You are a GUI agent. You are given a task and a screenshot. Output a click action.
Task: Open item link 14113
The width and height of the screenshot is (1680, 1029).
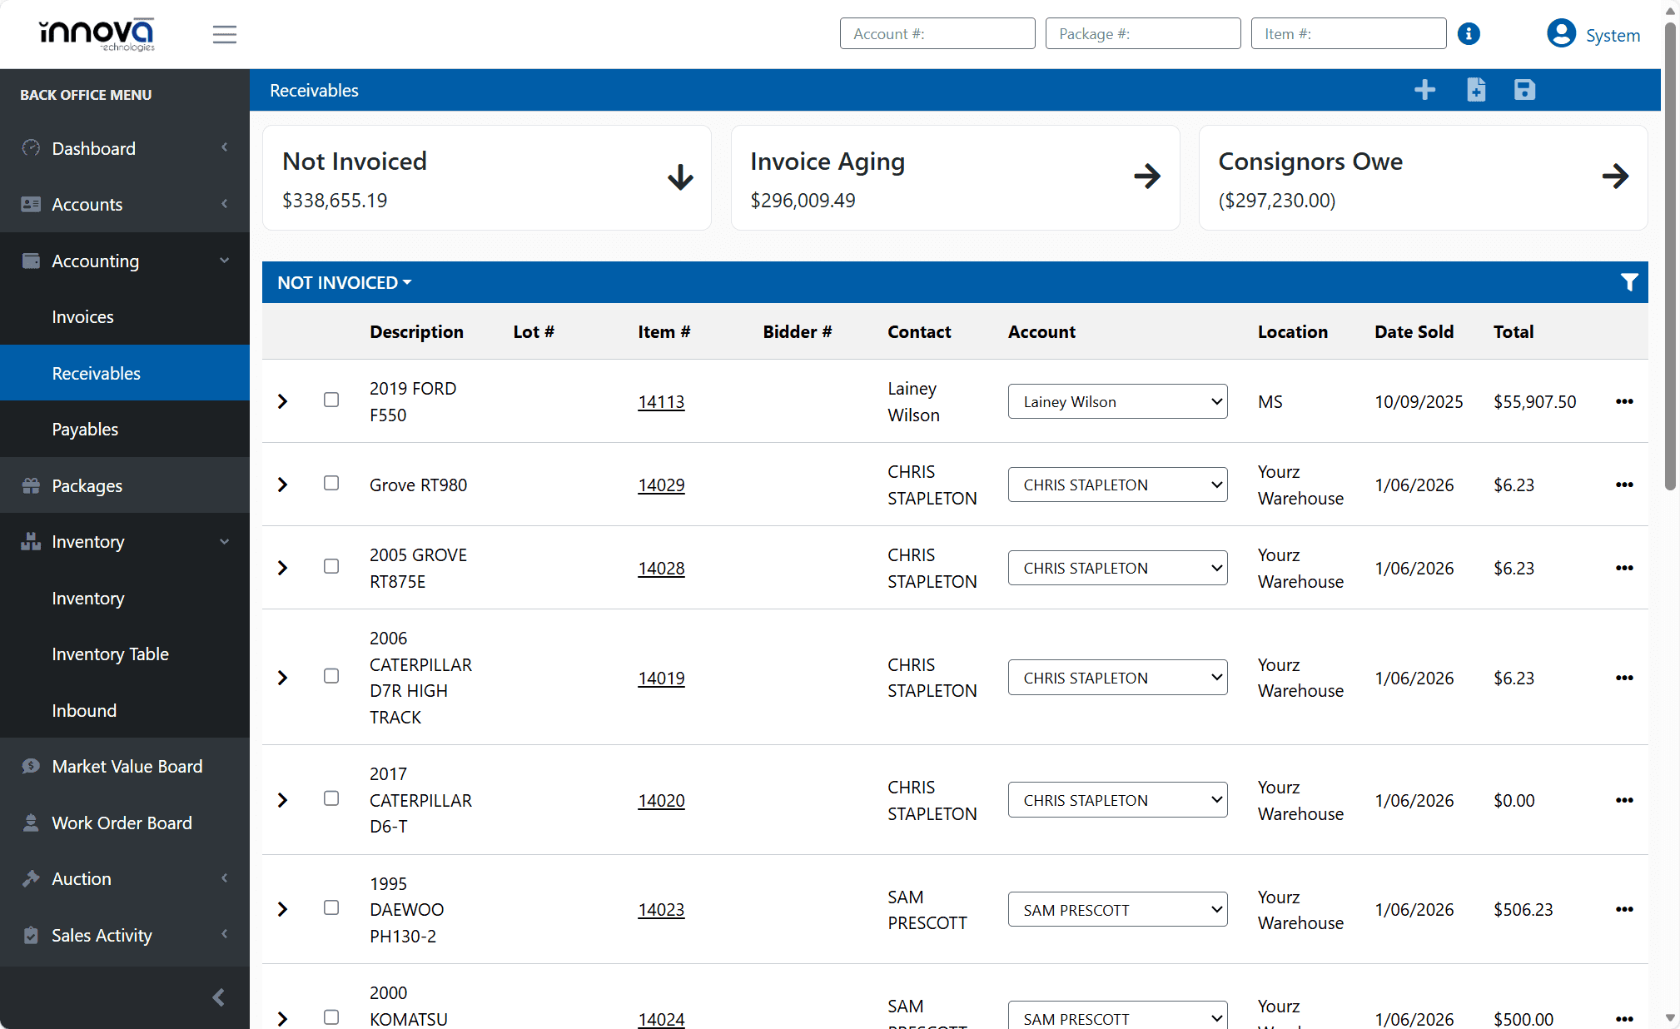click(661, 402)
